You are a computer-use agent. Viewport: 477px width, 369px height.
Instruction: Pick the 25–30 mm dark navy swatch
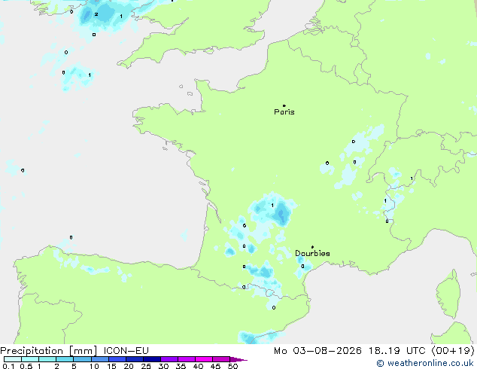point(152,359)
